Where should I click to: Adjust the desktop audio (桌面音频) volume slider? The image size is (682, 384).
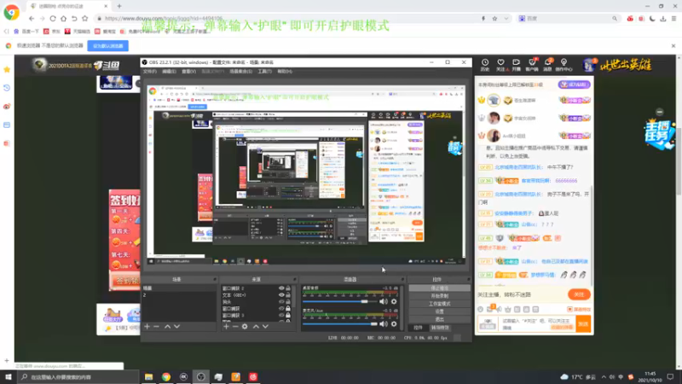(340, 301)
